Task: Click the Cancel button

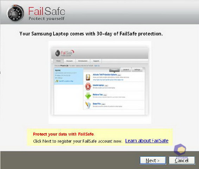Action: tap(182, 161)
